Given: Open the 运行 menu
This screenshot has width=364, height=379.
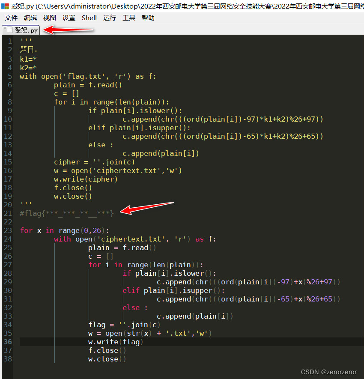Looking at the screenshot, I should [x=110, y=18].
